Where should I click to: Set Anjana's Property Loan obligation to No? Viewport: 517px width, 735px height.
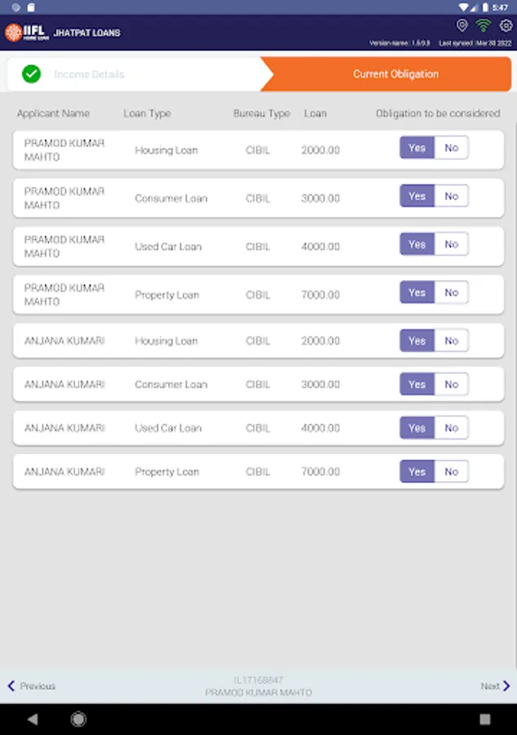[x=452, y=471]
